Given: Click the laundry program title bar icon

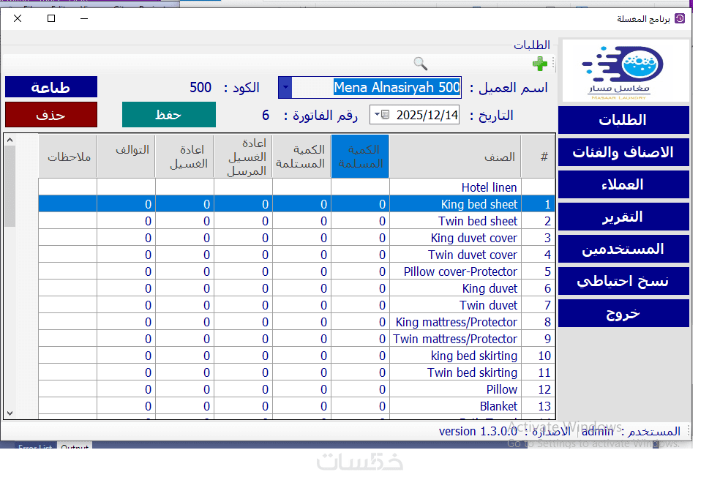Looking at the screenshot, I should point(680,18).
